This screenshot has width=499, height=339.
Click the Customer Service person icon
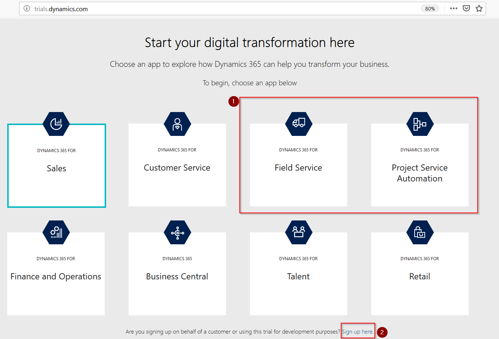click(x=177, y=124)
